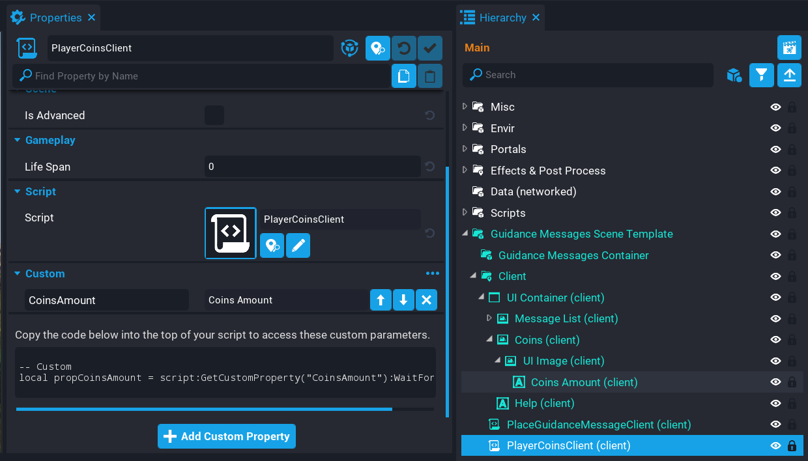Image resolution: width=808 pixels, height=461 pixels.
Task: Click the paste properties clipboard icon
Action: point(430,76)
